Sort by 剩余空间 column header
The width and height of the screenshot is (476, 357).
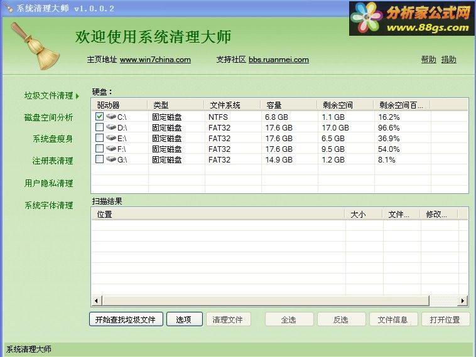click(345, 105)
